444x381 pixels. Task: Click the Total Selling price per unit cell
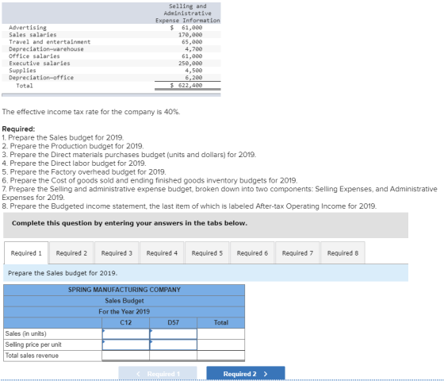[221, 344]
